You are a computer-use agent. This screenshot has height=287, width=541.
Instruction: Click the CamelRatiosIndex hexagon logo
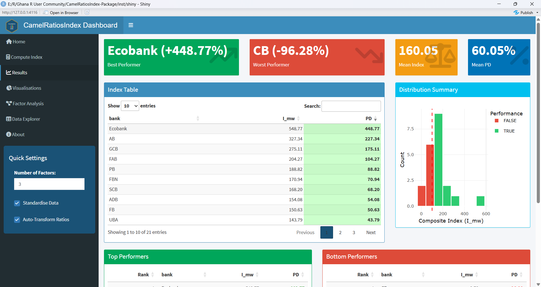pyautogui.click(x=12, y=26)
